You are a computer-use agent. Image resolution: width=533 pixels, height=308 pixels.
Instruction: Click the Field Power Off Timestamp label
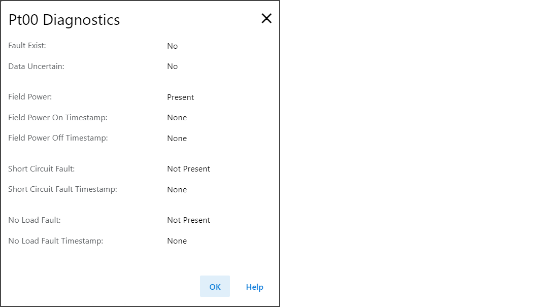coord(58,138)
